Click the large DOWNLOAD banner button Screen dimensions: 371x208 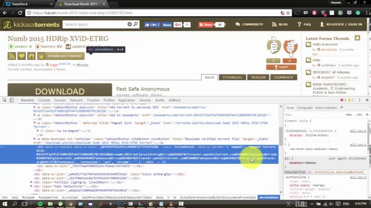(60, 90)
